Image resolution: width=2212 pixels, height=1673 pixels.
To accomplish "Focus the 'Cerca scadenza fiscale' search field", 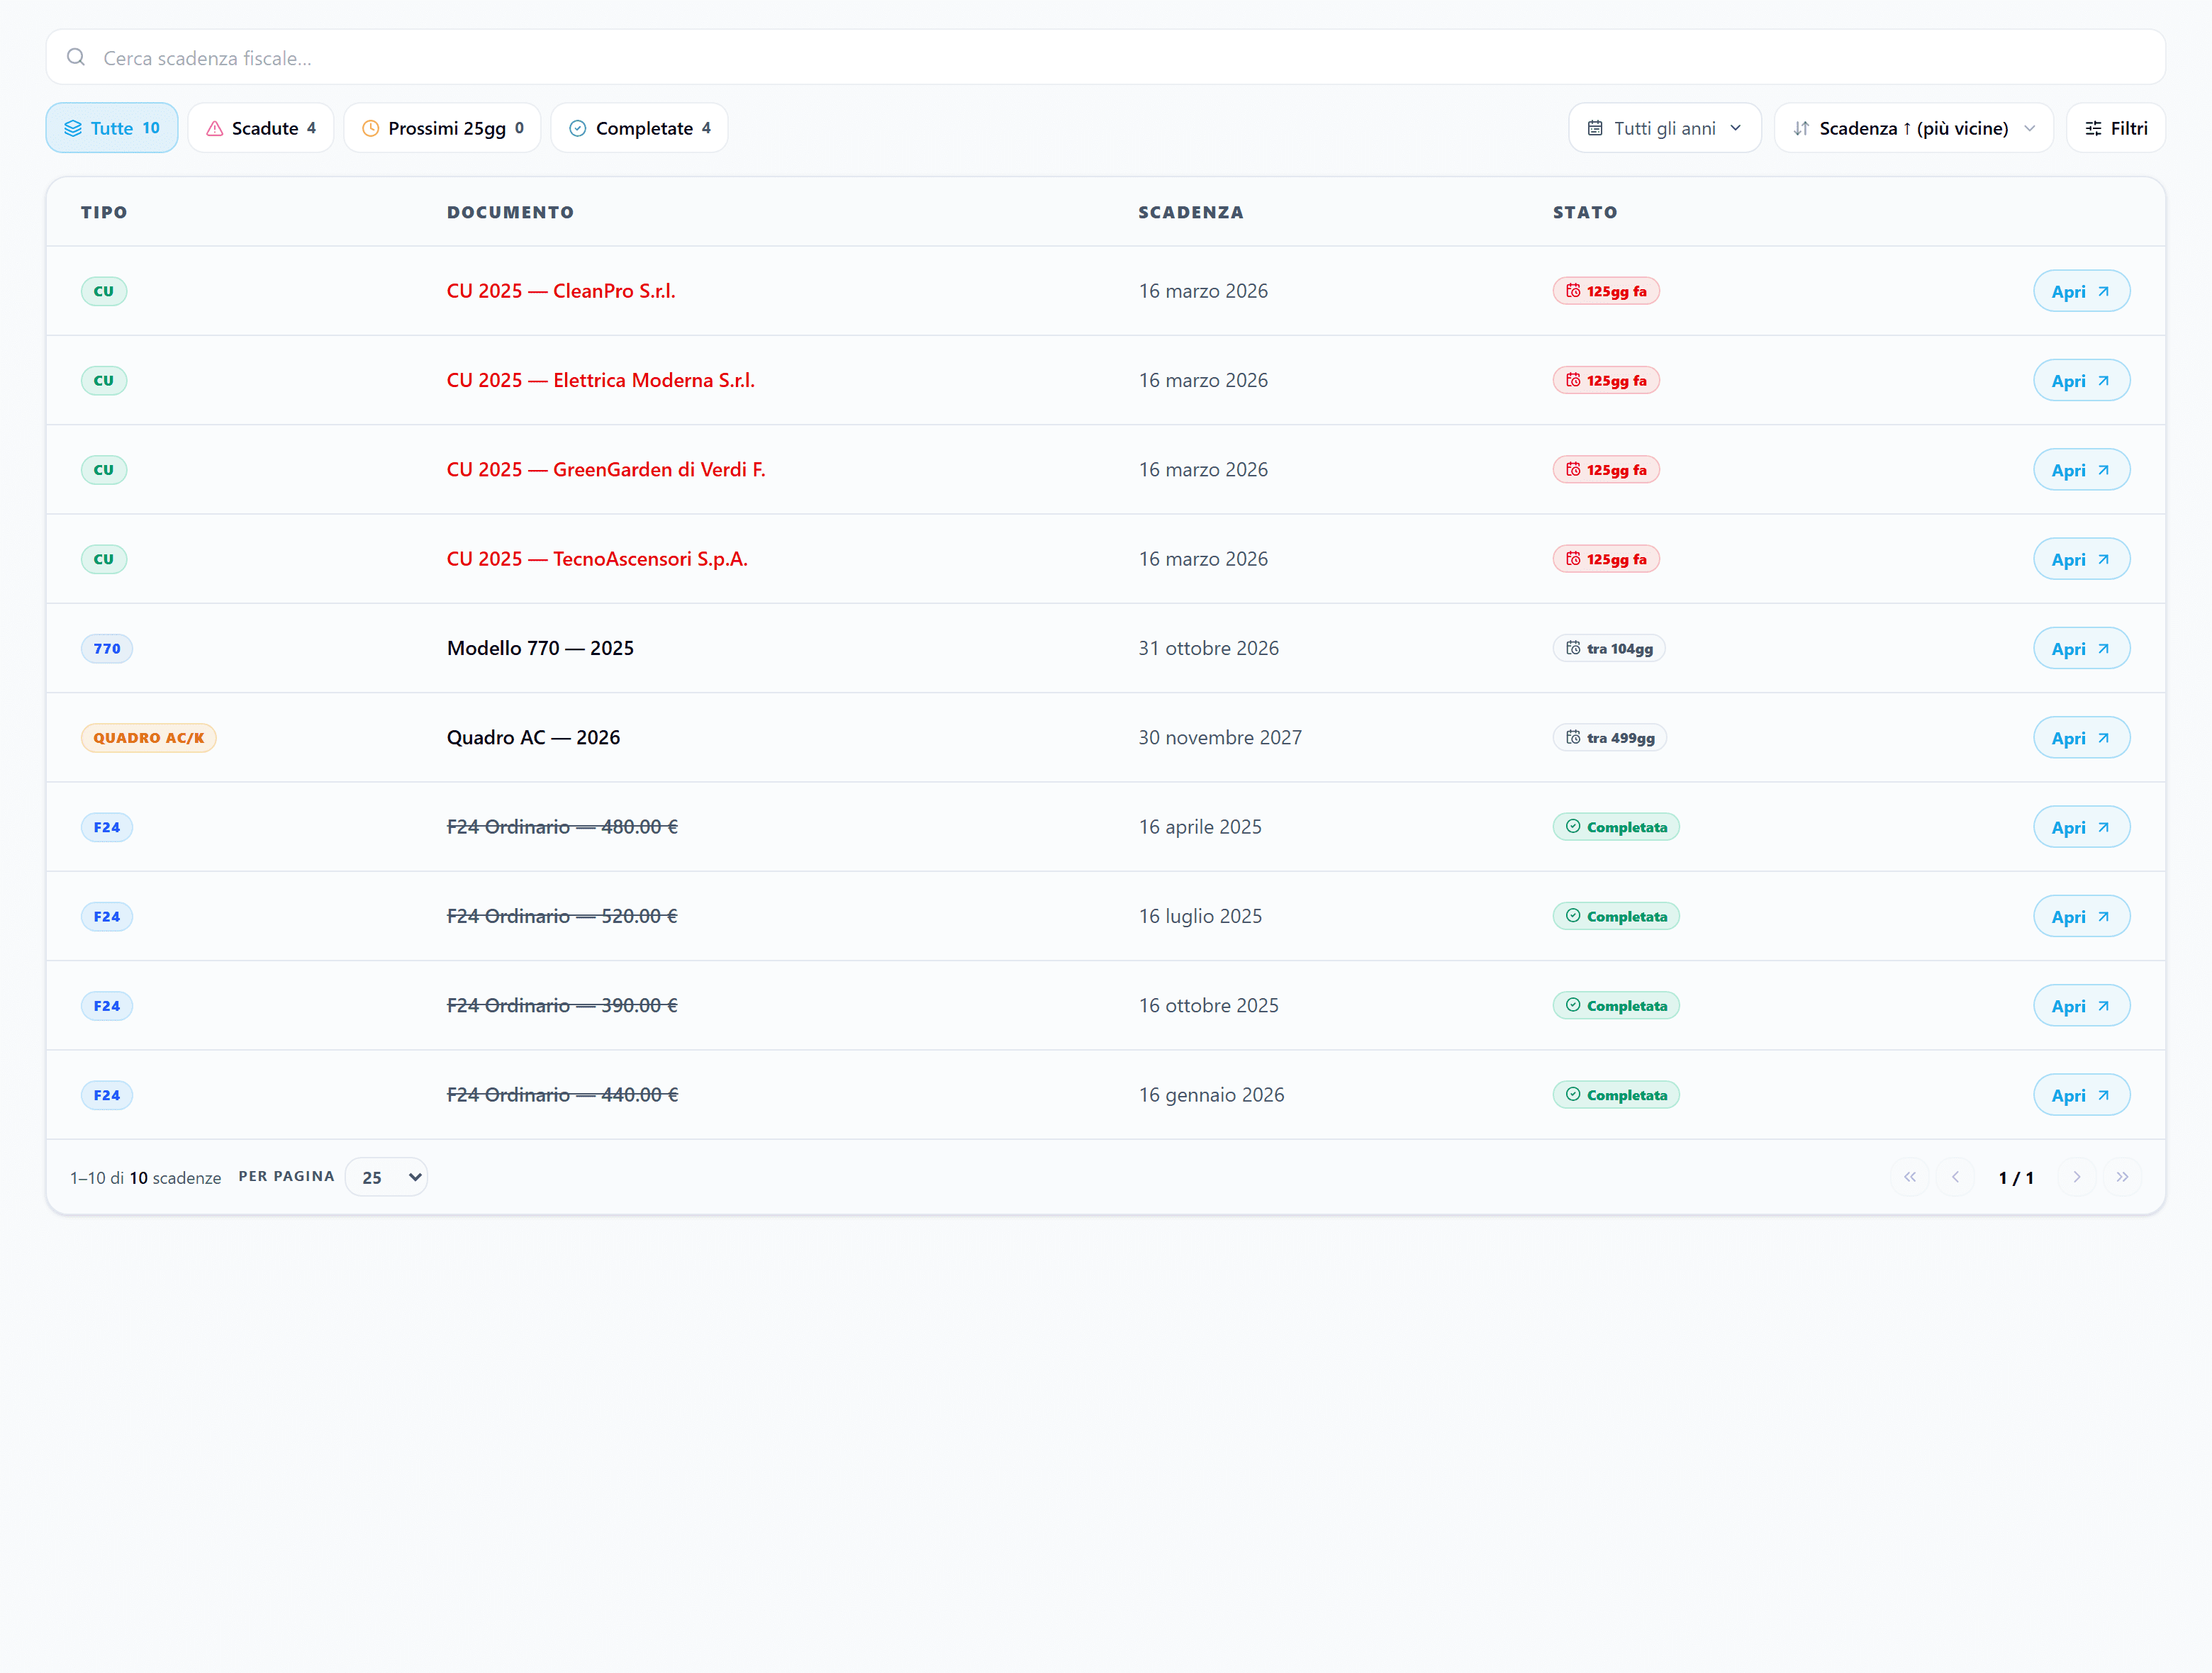I will pos(1105,57).
